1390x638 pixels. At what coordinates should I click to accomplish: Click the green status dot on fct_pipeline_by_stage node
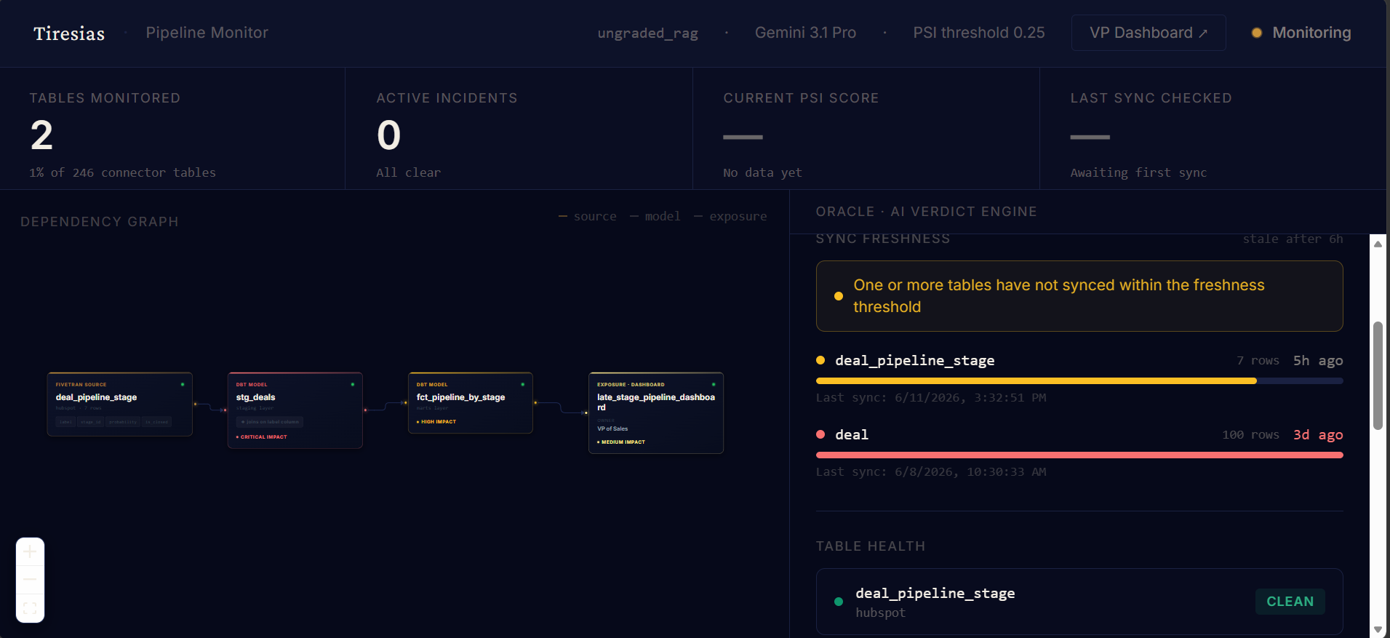click(x=523, y=384)
